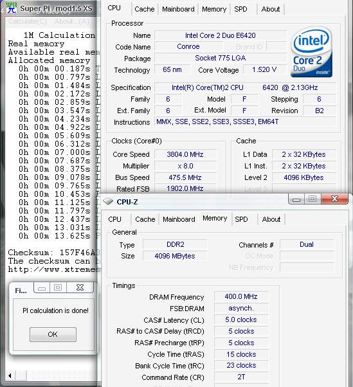Viewport: 353px width, 387px height.
Task: Minimize the Finish dialog
Action: (42, 287)
